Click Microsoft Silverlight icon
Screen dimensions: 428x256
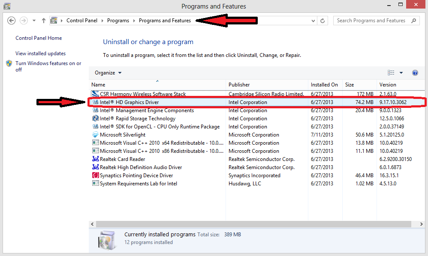click(95, 135)
